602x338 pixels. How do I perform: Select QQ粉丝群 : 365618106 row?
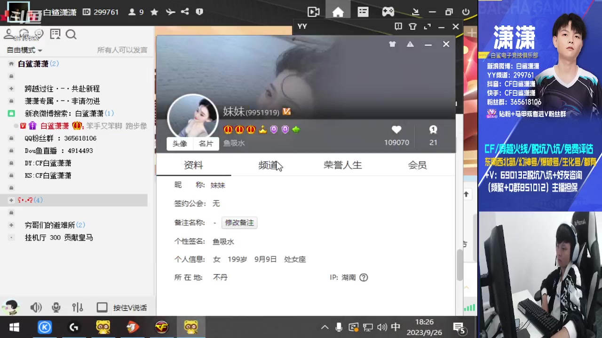60,138
